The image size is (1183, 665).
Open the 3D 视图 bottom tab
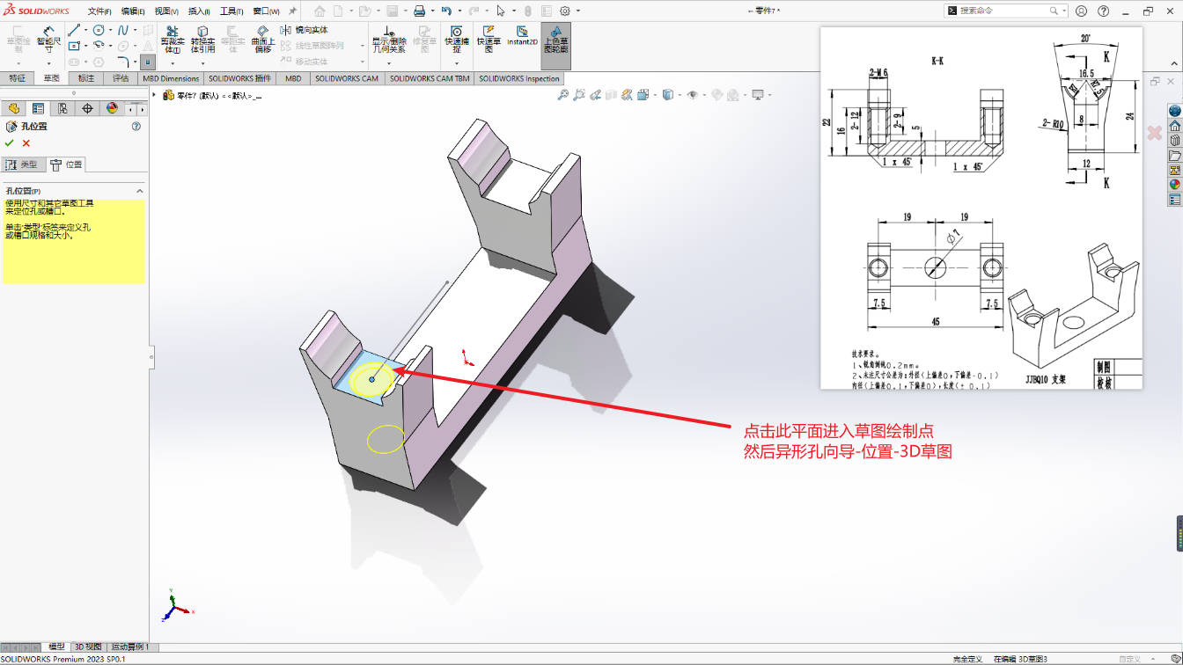tap(88, 647)
